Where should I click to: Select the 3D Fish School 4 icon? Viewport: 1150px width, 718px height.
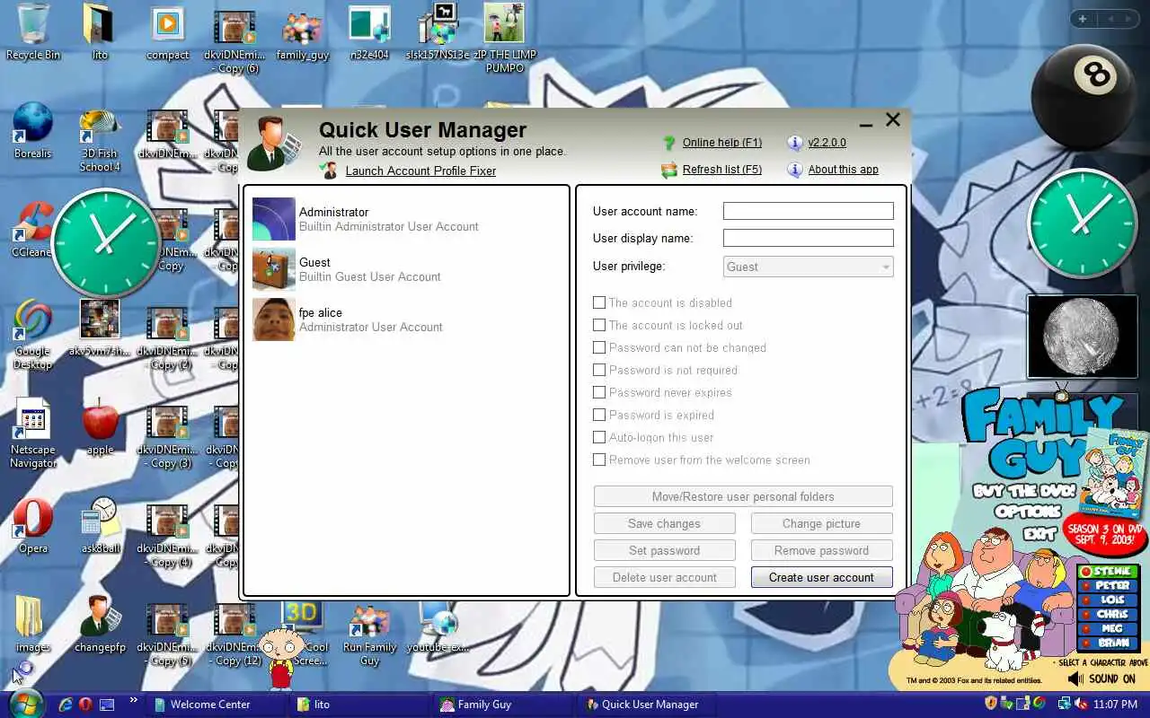99,126
